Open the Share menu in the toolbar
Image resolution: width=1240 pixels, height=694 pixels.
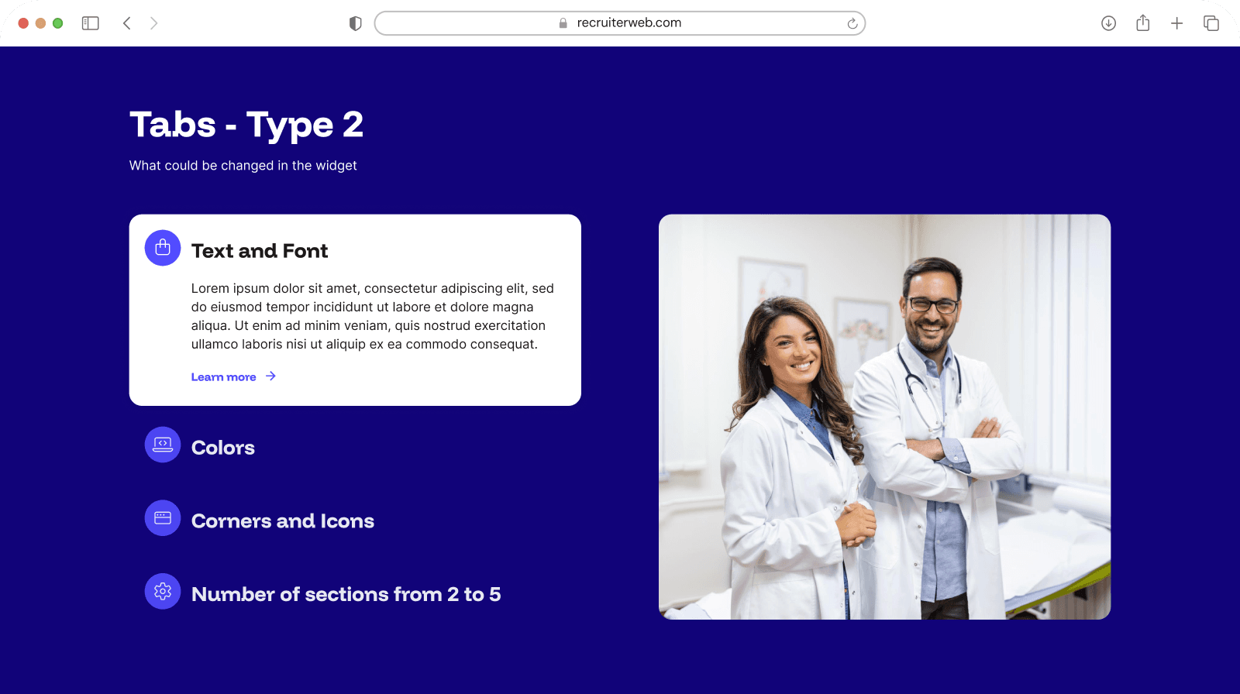(1142, 23)
